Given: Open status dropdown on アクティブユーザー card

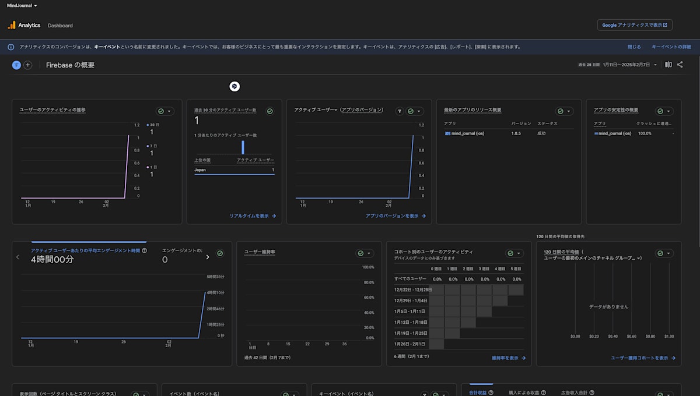Looking at the screenshot, I should click(x=414, y=111).
